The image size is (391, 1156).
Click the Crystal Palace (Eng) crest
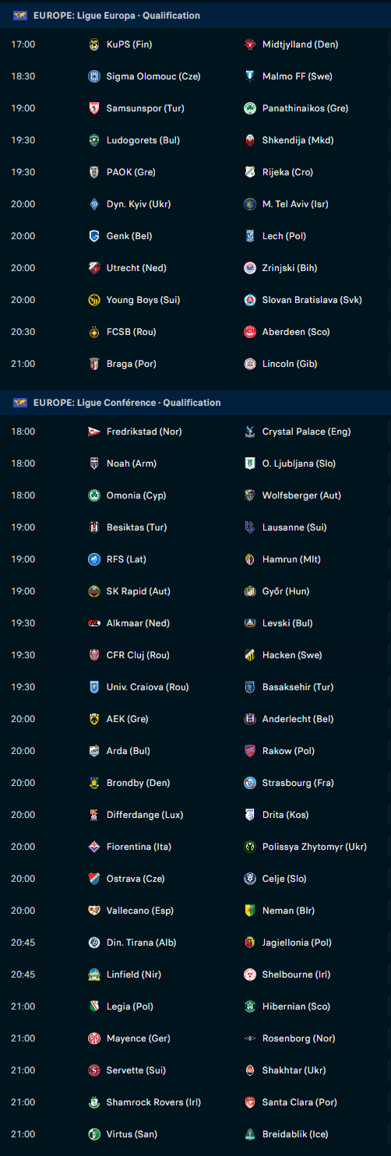coord(250,432)
